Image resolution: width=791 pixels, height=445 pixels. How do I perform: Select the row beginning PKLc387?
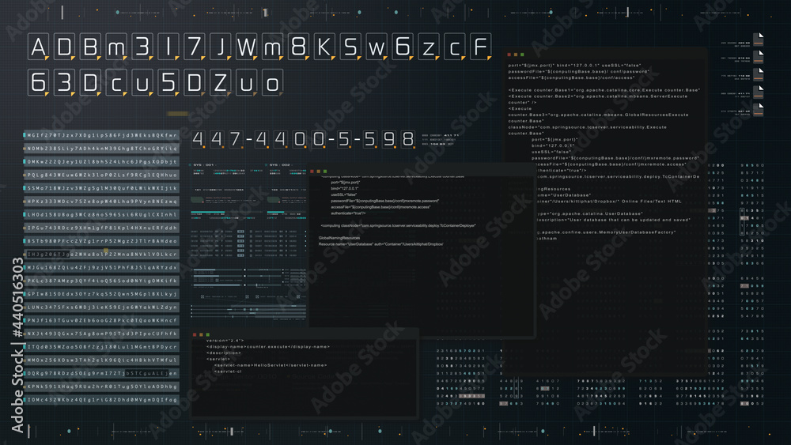[101, 281]
